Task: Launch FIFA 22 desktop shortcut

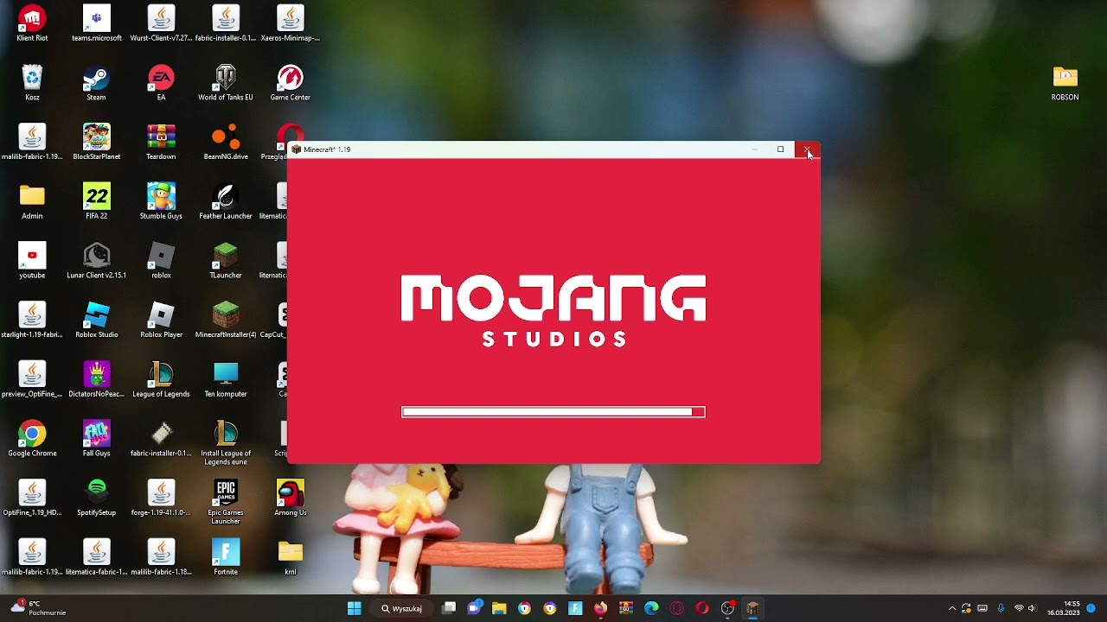Action: point(96,201)
